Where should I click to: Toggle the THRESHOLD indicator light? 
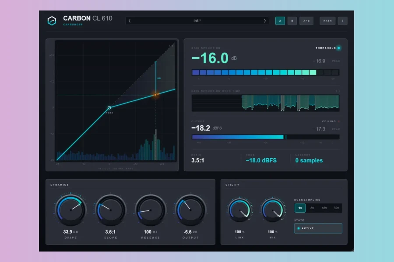click(339, 48)
